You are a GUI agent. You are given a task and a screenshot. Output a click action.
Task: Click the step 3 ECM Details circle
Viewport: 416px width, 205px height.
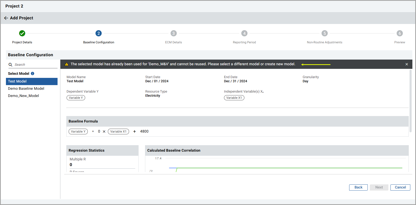[x=173, y=33]
